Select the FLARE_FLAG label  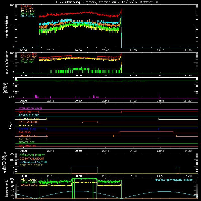(x=26, y=125)
